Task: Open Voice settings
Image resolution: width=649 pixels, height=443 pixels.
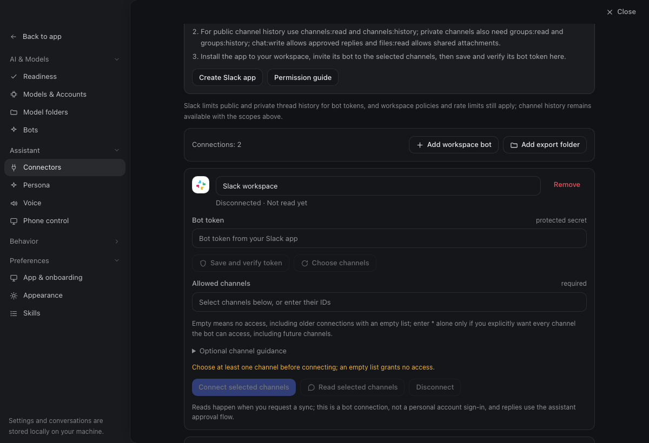Action: tap(65, 203)
